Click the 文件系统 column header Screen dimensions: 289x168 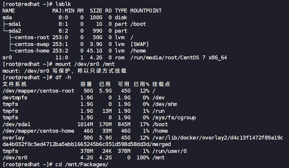tap(15, 84)
